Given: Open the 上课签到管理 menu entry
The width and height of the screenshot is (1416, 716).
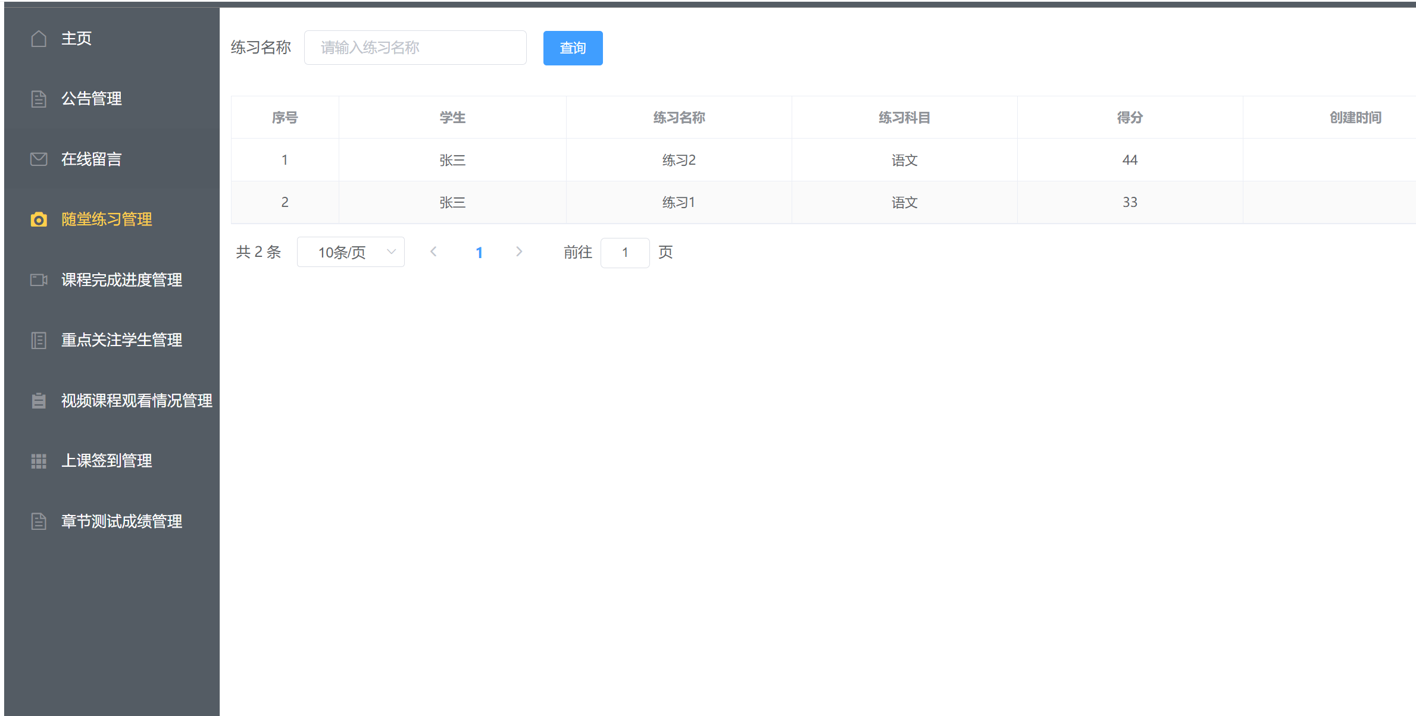Looking at the screenshot, I should pyautogui.click(x=107, y=461).
